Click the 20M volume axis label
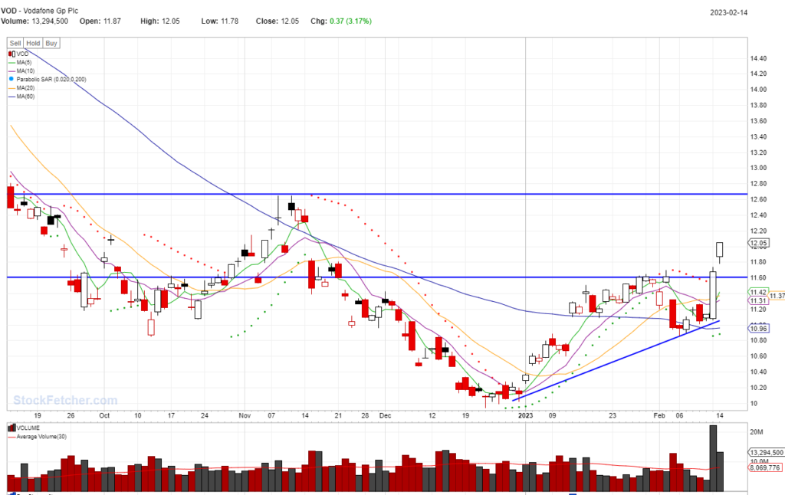This screenshot has height=495, width=785. [757, 432]
